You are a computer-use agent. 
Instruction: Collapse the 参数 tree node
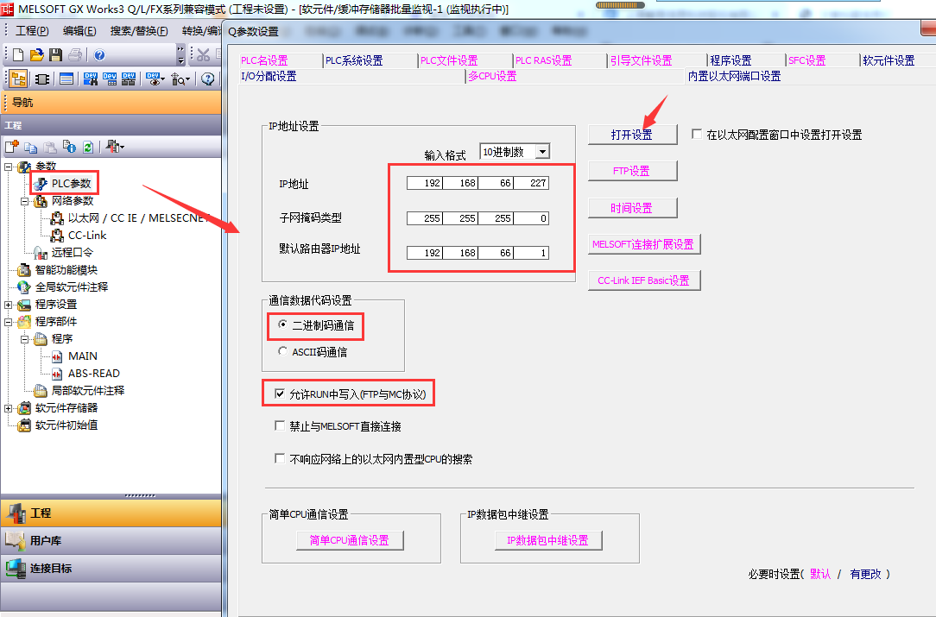pos(9,167)
